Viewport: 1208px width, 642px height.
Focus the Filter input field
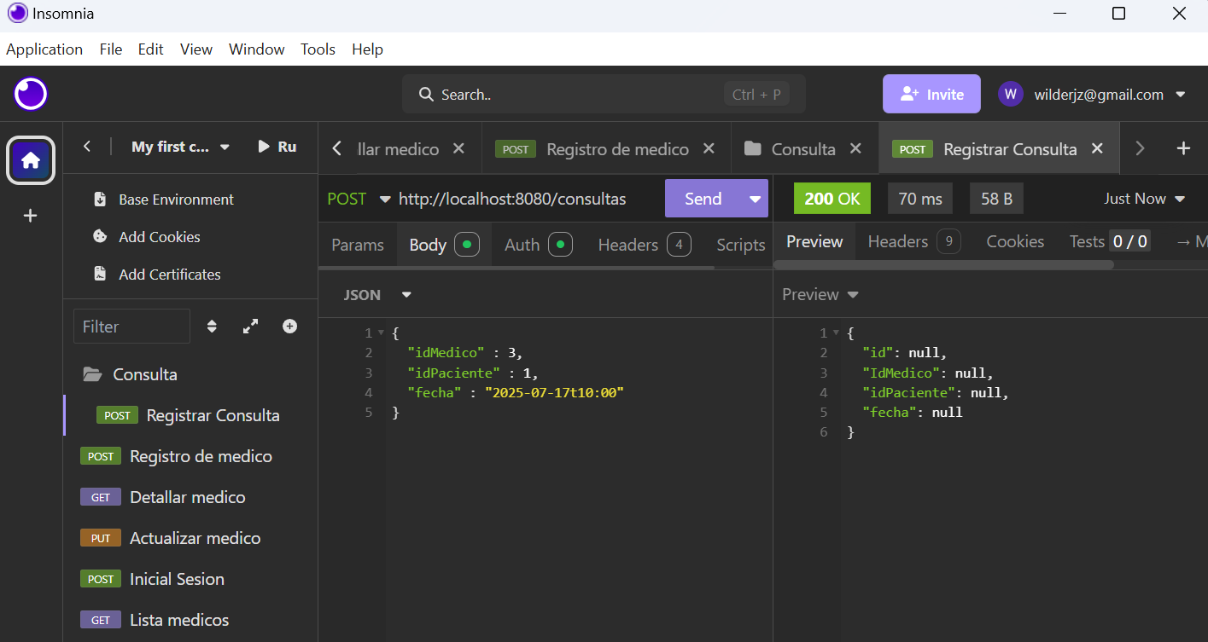coord(131,327)
